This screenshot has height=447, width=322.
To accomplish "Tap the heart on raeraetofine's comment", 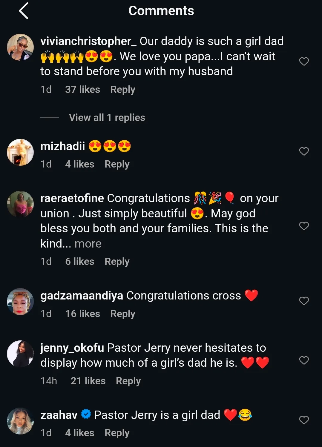I will tap(304, 226).
